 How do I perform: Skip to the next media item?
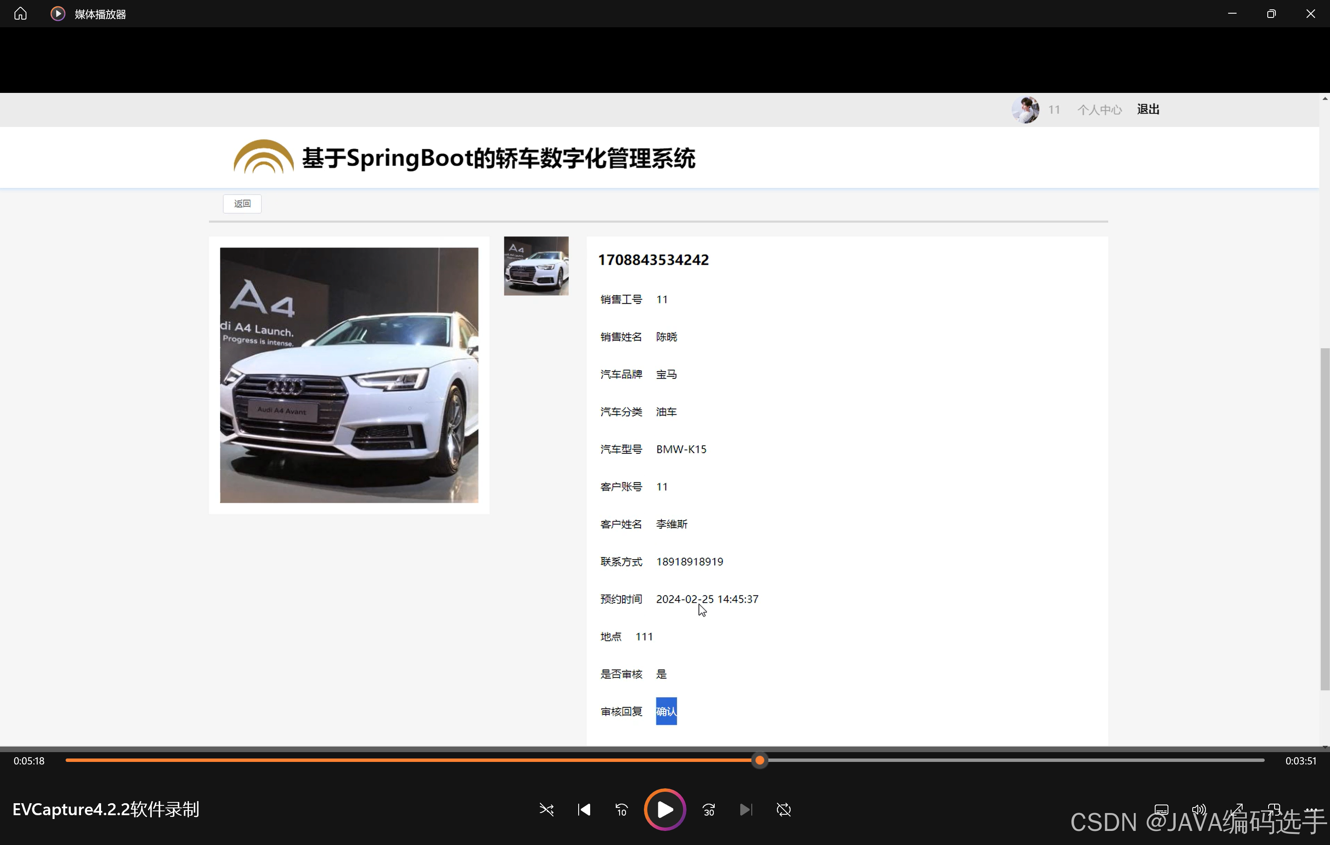point(746,810)
